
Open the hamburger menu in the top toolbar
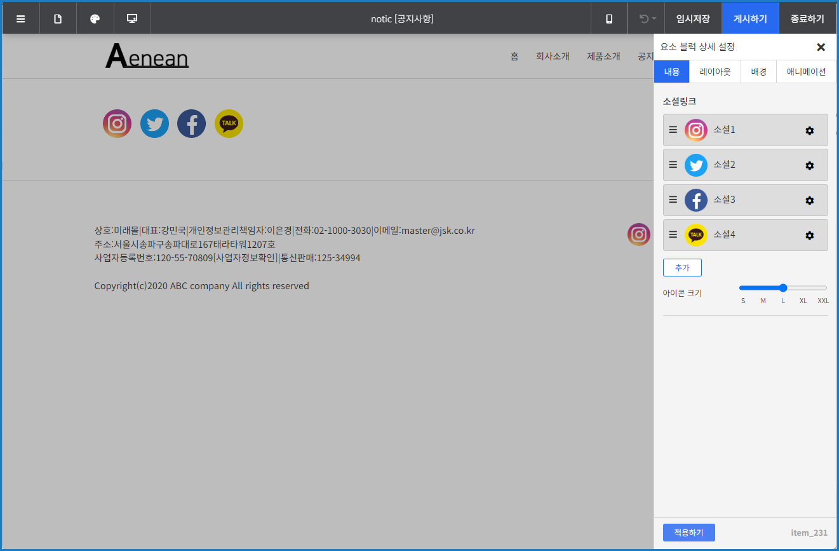20,18
